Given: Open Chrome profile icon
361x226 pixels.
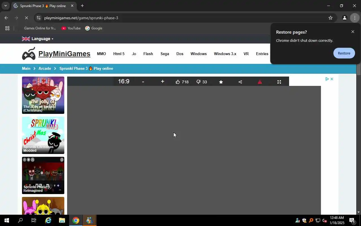Looking at the screenshot, I should pos(344,18).
